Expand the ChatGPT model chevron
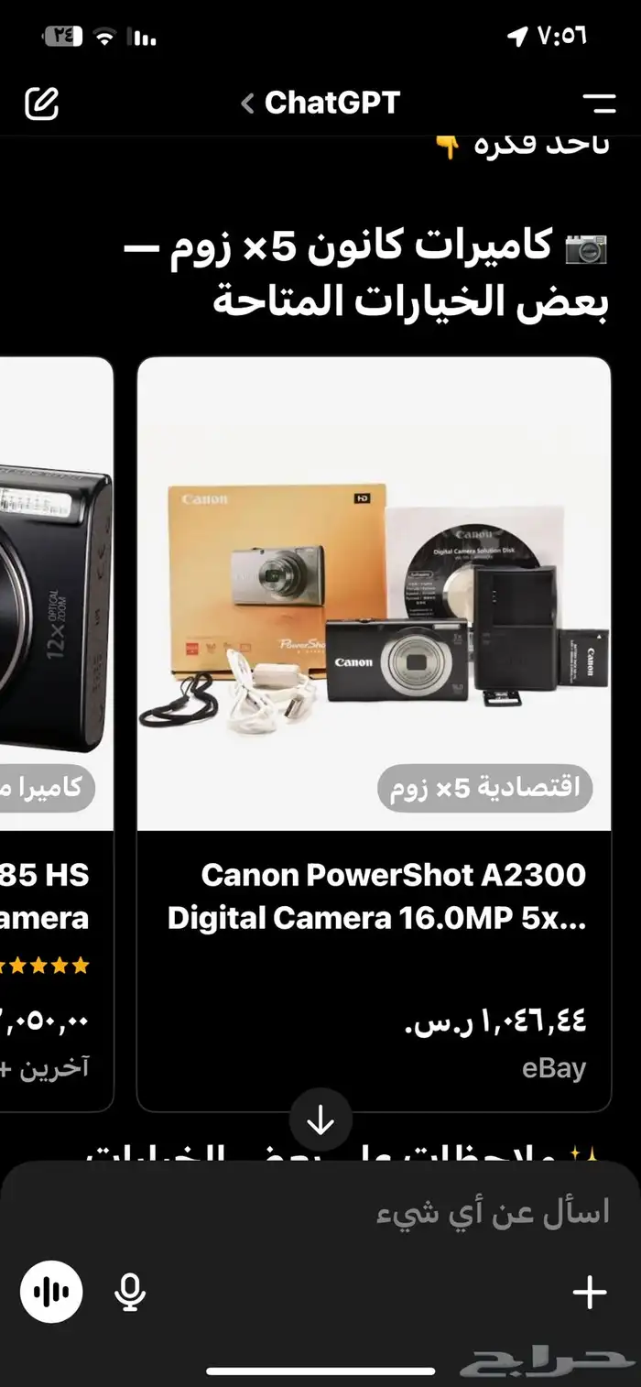This screenshot has height=1387, width=641. (x=247, y=104)
